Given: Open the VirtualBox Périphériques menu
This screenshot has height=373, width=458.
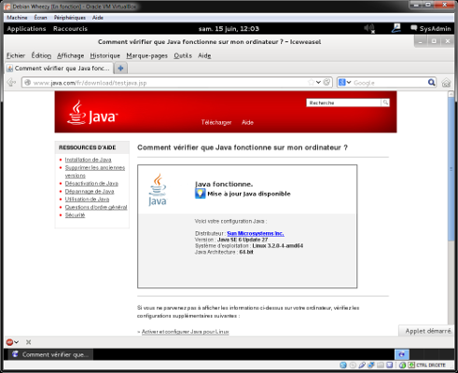Looking at the screenshot, I should pos(70,18).
